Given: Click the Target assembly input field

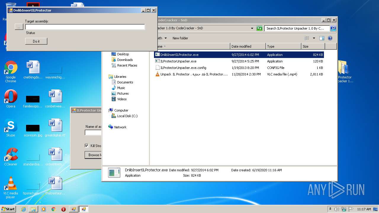Looking at the screenshot, I should click(x=85, y=27).
